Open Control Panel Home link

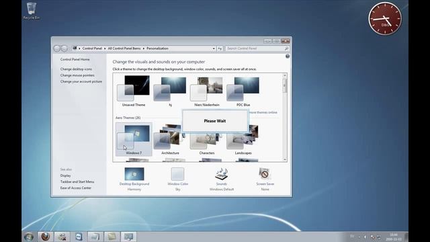click(75, 59)
